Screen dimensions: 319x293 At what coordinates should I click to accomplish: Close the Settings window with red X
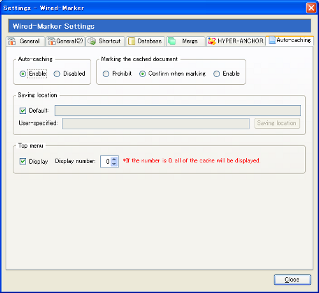tap(311, 8)
